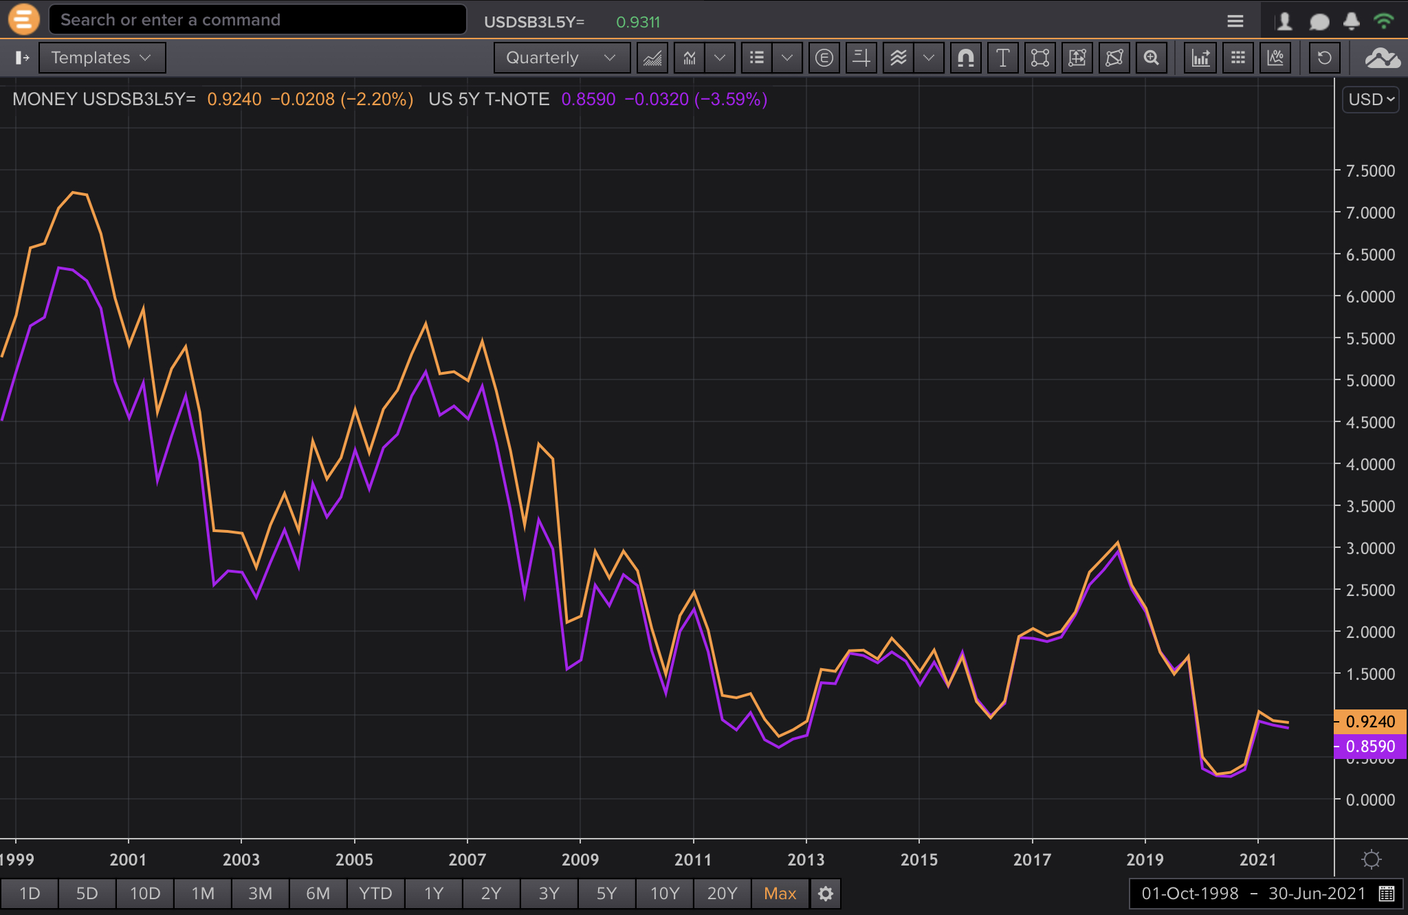This screenshot has height=915, width=1408.
Task: Open the notifications bell icon
Action: [x=1351, y=21]
